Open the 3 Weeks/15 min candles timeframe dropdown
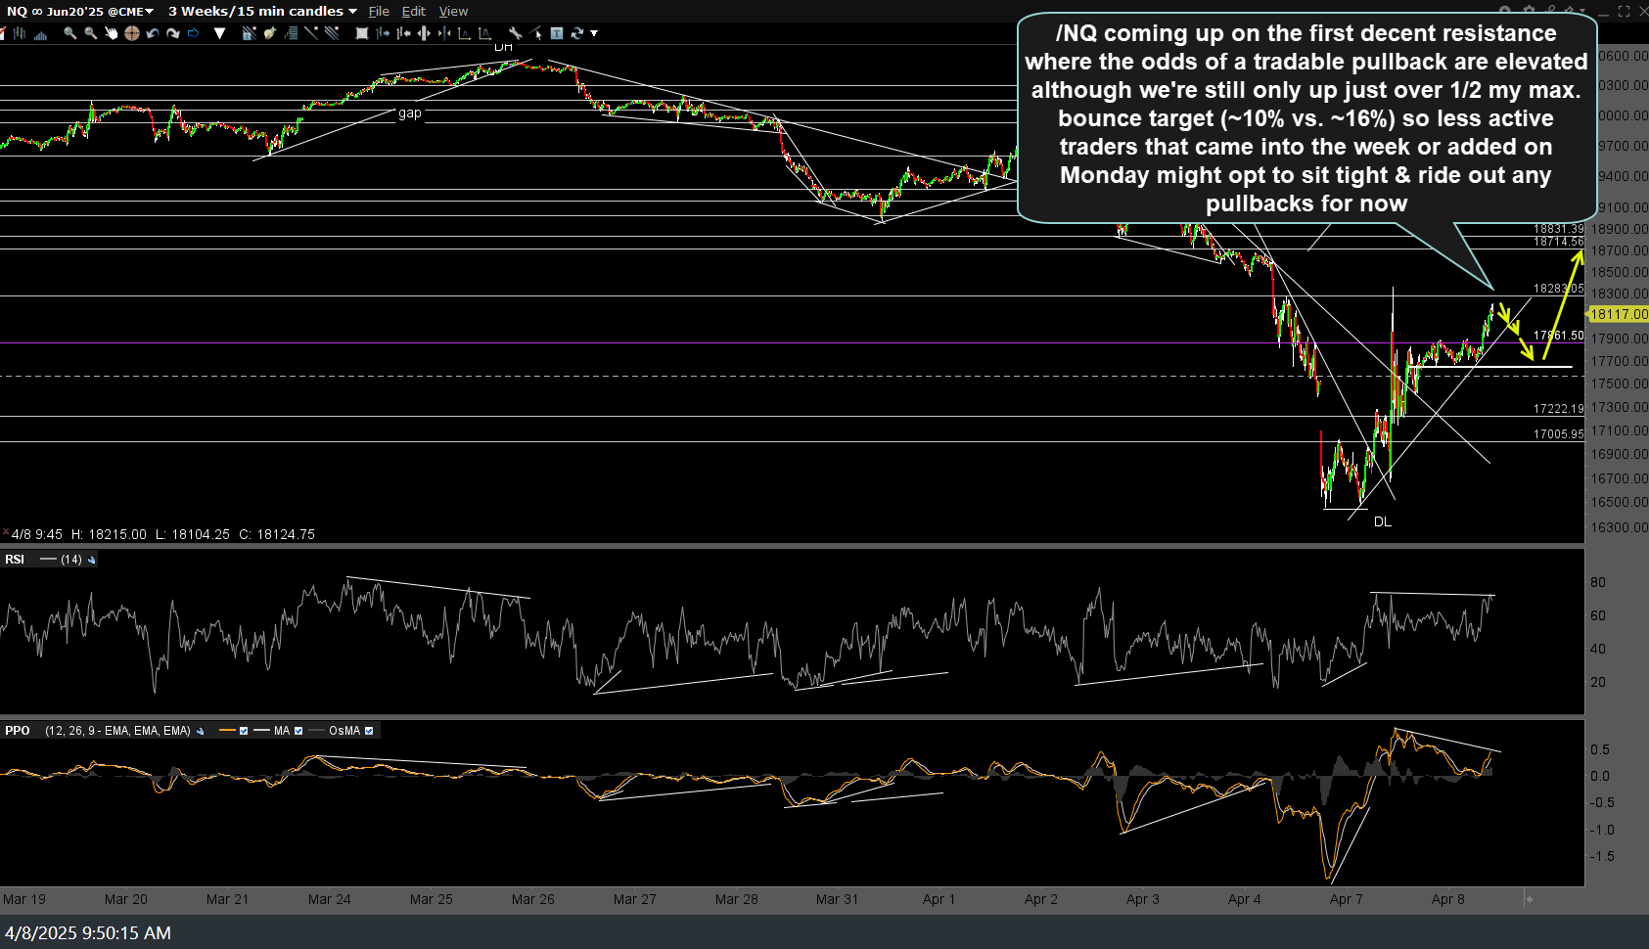Screen dimensions: 1649x949 [x=353, y=11]
